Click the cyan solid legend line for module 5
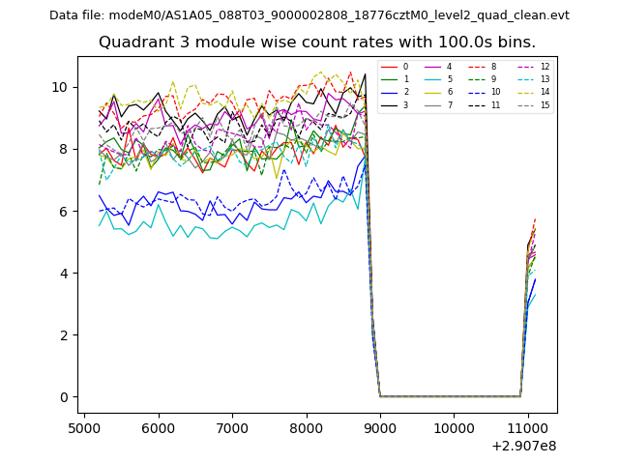This screenshot has height=464, width=619. [434, 79]
